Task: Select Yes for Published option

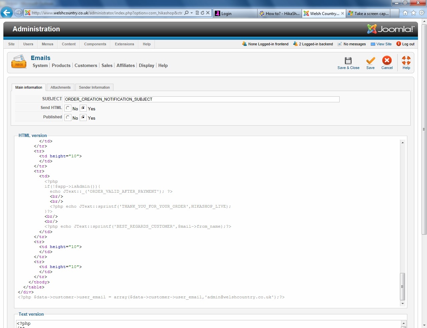Action: (83, 118)
